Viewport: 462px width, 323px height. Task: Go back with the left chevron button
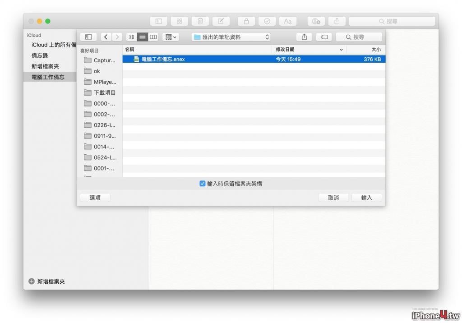click(106, 37)
